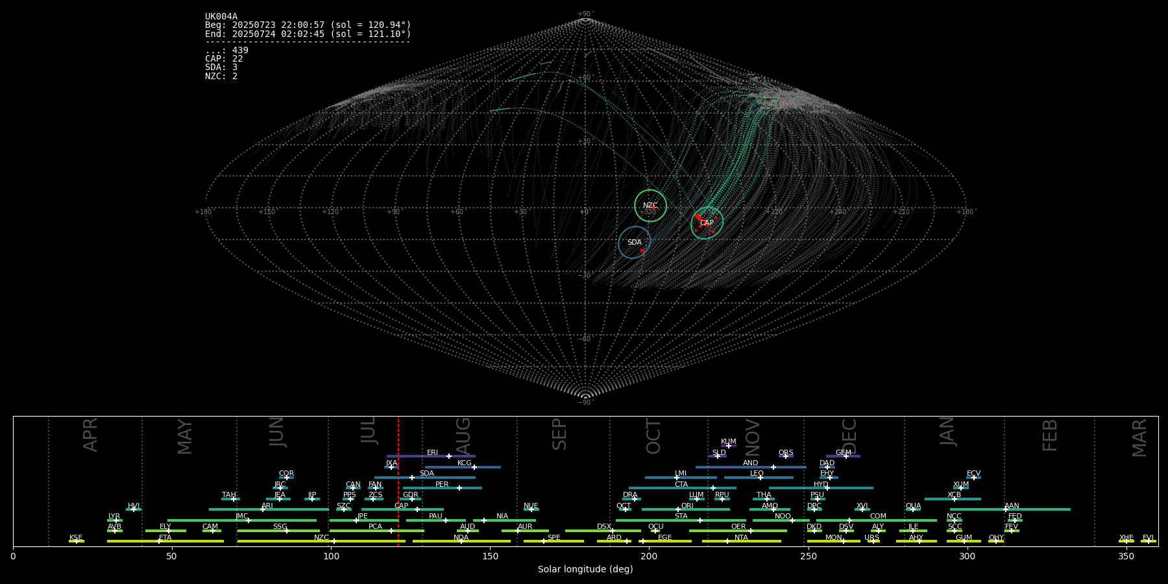Click the XCB shower bar in the timeline
The height and width of the screenshot is (584, 1168).
(x=953, y=498)
